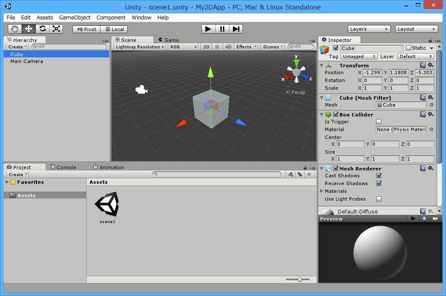Enable the Static checkbox

point(408,48)
